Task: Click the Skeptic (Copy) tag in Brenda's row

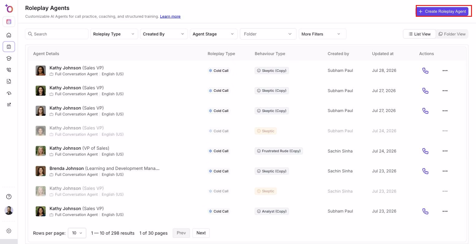Action: (x=272, y=171)
